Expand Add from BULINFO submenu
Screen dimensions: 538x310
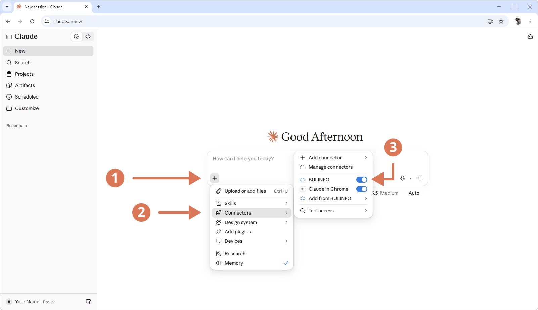pos(333,198)
